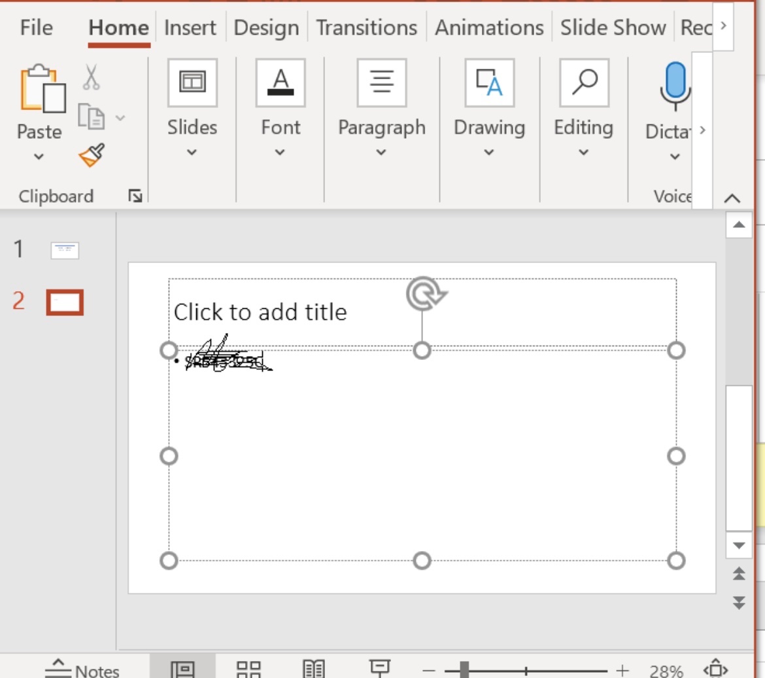Image resolution: width=765 pixels, height=678 pixels.
Task: Expand the Slides group dropdown
Action: pyautogui.click(x=192, y=152)
